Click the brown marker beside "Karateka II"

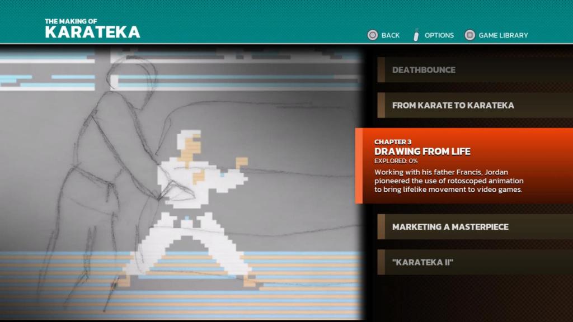click(381, 262)
